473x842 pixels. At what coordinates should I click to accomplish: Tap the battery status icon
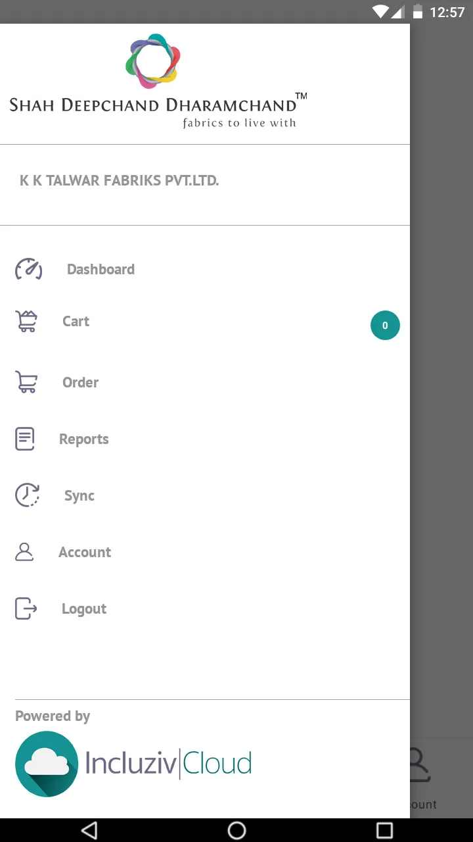(x=418, y=12)
